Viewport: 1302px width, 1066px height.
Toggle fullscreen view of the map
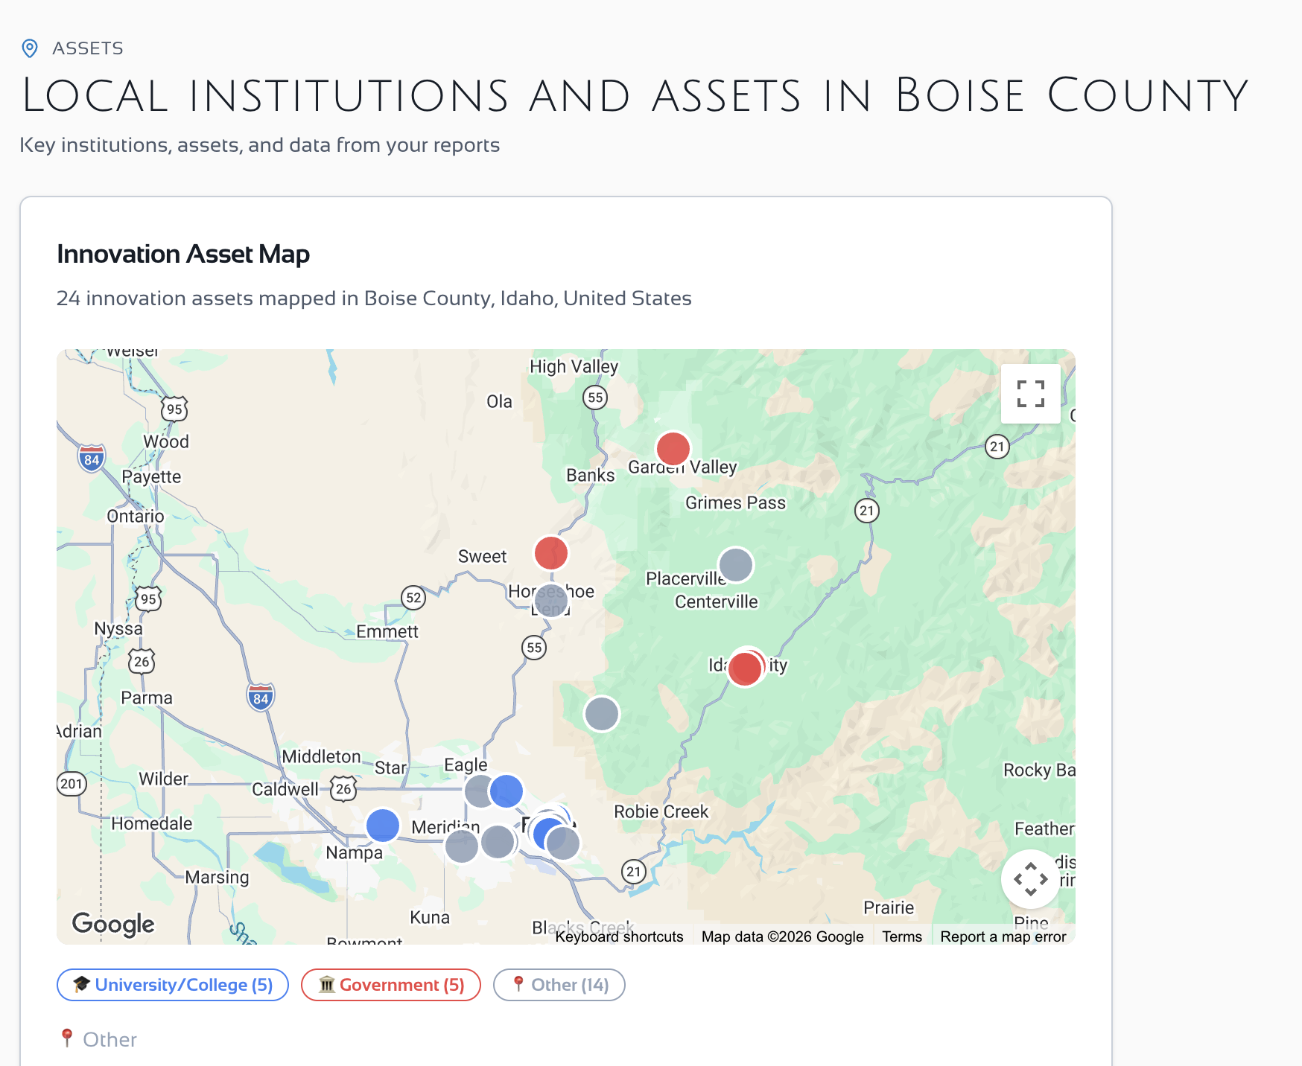pyautogui.click(x=1030, y=394)
